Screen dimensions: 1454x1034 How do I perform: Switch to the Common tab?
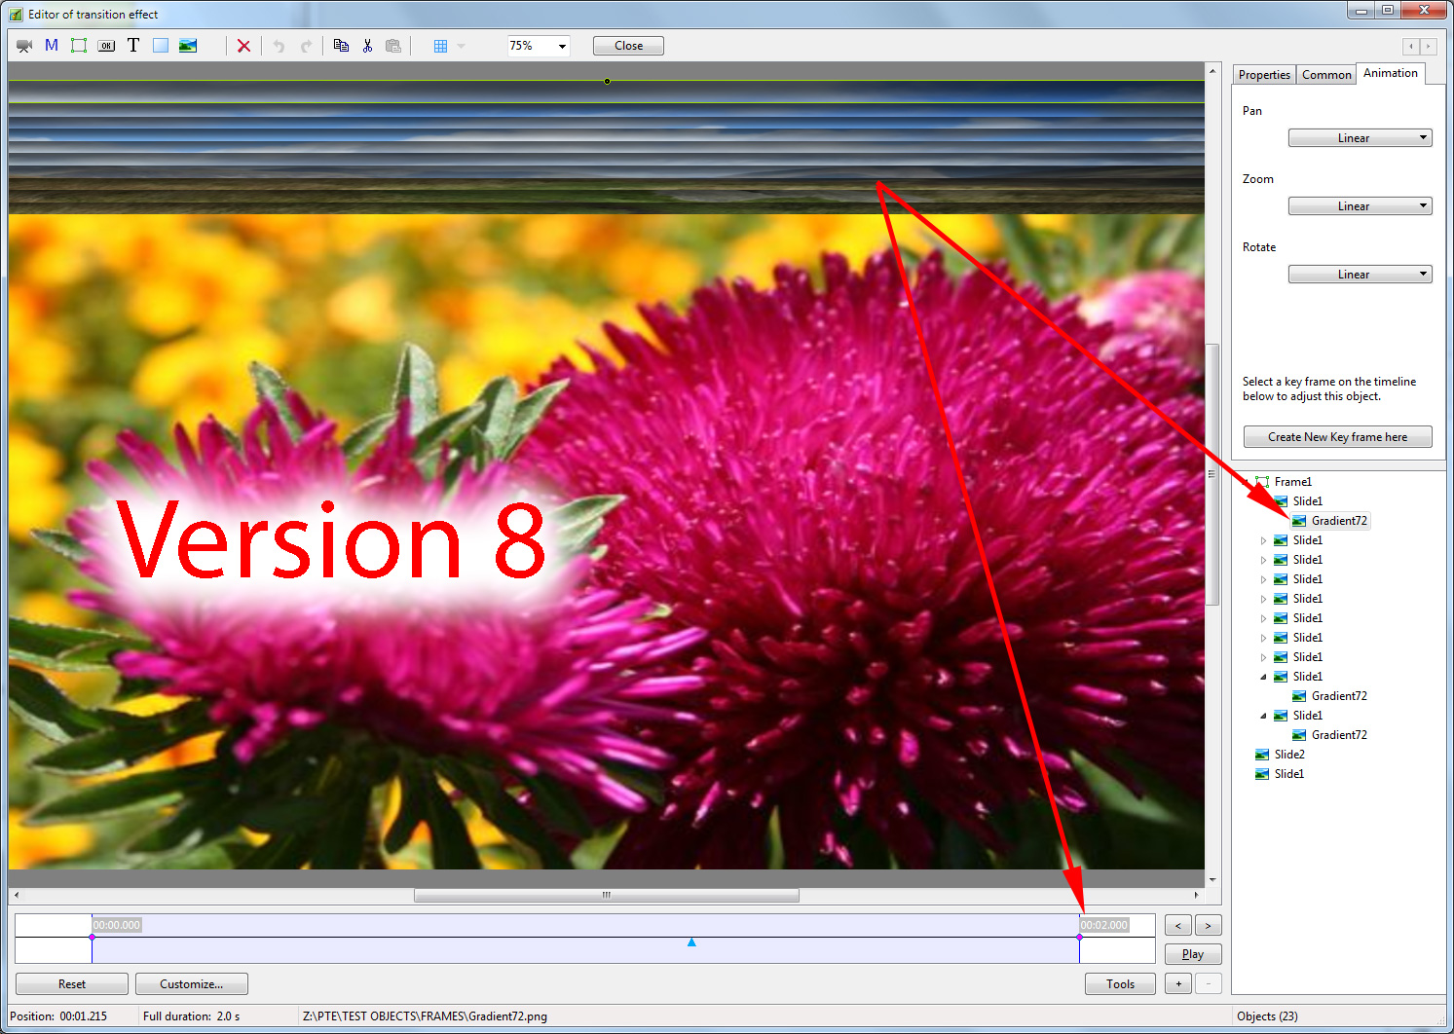pos(1326,75)
